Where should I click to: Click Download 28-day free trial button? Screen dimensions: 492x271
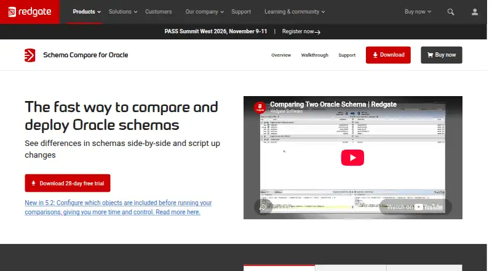(x=68, y=183)
